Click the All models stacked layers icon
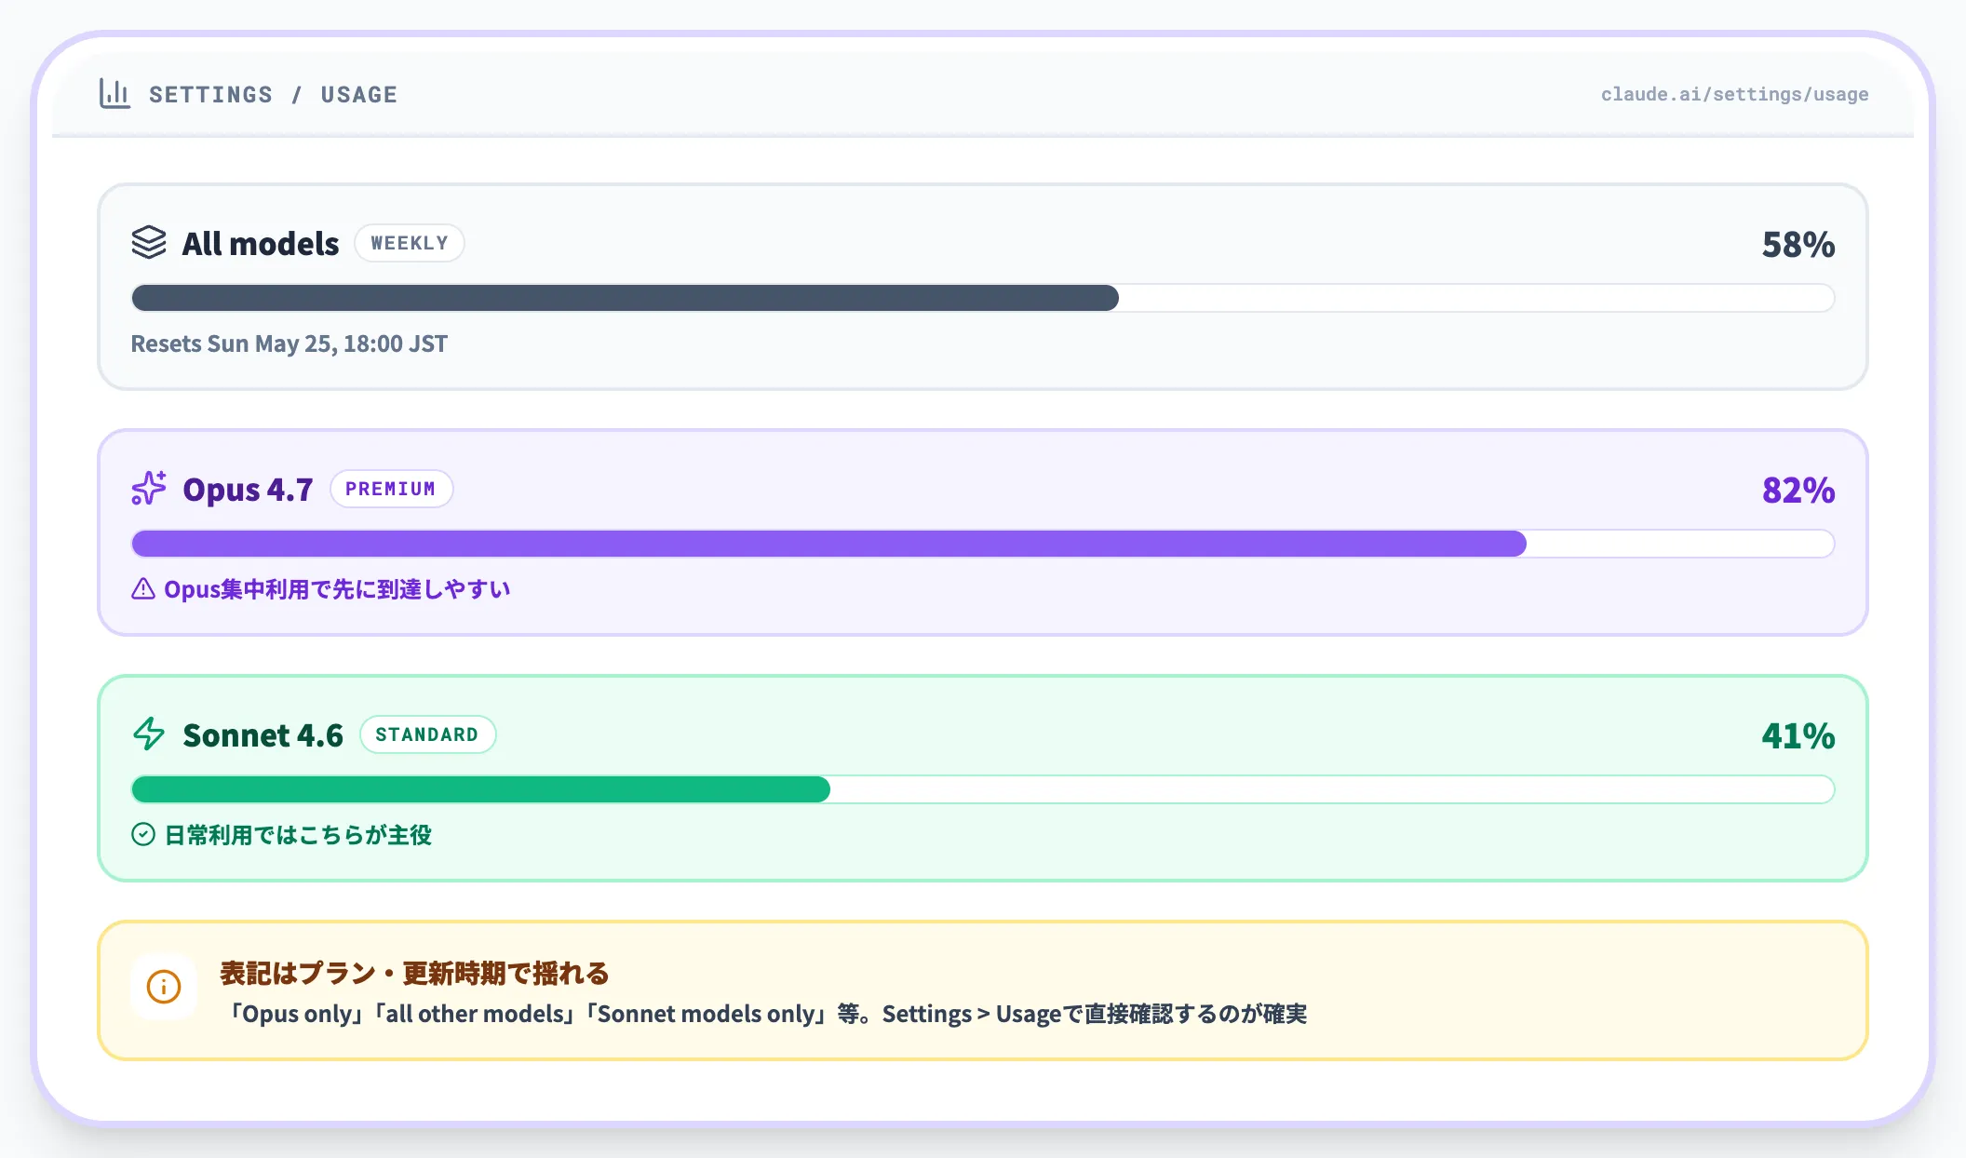Image resolution: width=1966 pixels, height=1158 pixels. coord(149,242)
